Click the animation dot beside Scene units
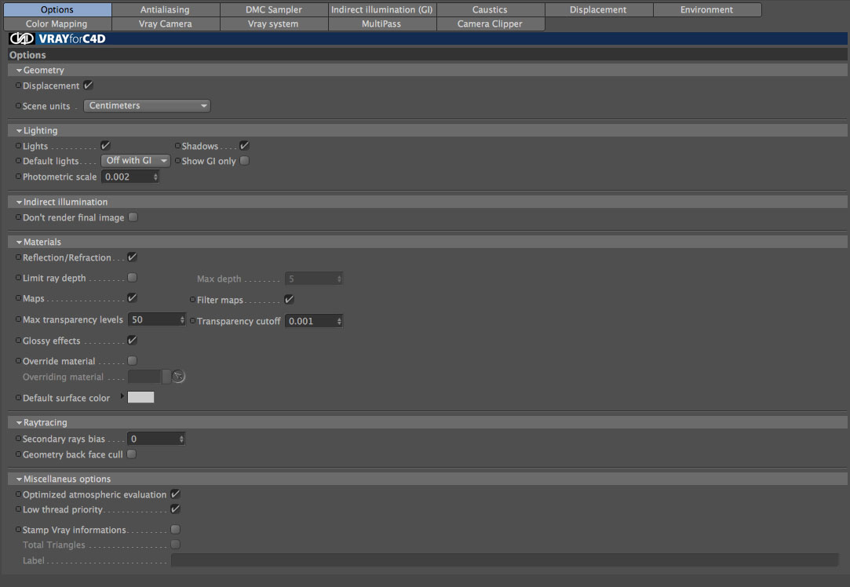This screenshot has width=850, height=587. (18, 106)
